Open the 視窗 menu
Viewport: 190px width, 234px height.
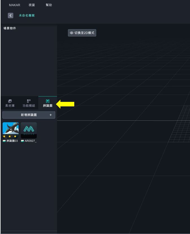[32, 5]
